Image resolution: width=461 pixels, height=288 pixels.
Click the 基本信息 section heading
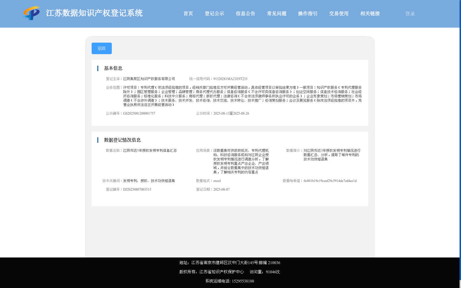(113, 68)
